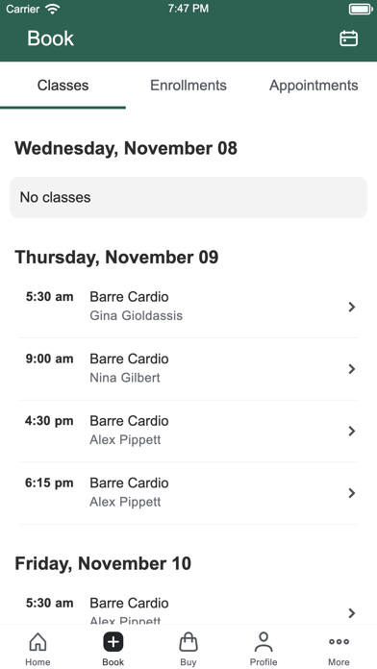Open the More three-dots icon
Screen dimensions: 377x669
(x=339, y=641)
